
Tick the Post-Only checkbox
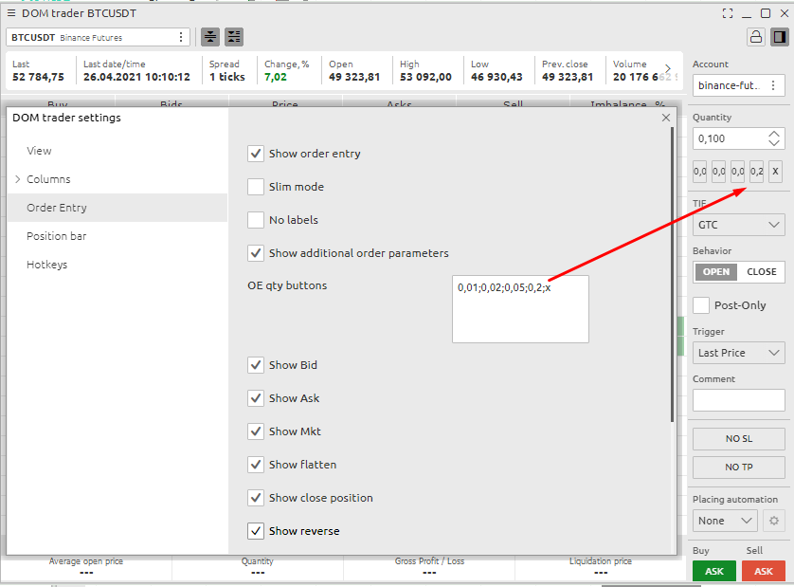coord(701,305)
